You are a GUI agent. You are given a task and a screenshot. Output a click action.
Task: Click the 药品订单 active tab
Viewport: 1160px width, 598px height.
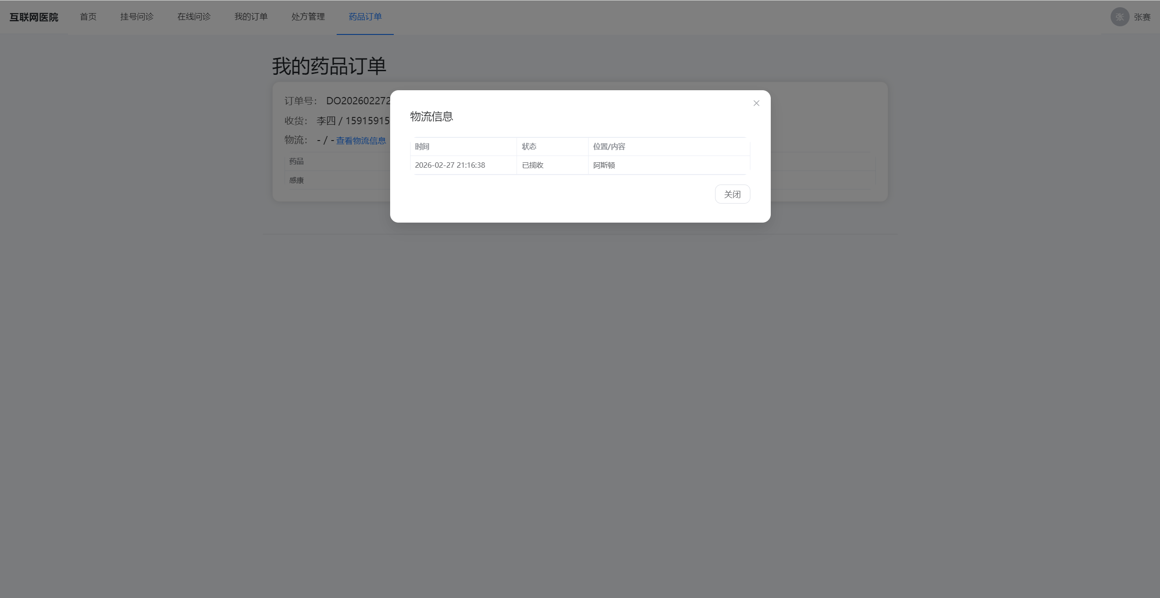(x=365, y=17)
